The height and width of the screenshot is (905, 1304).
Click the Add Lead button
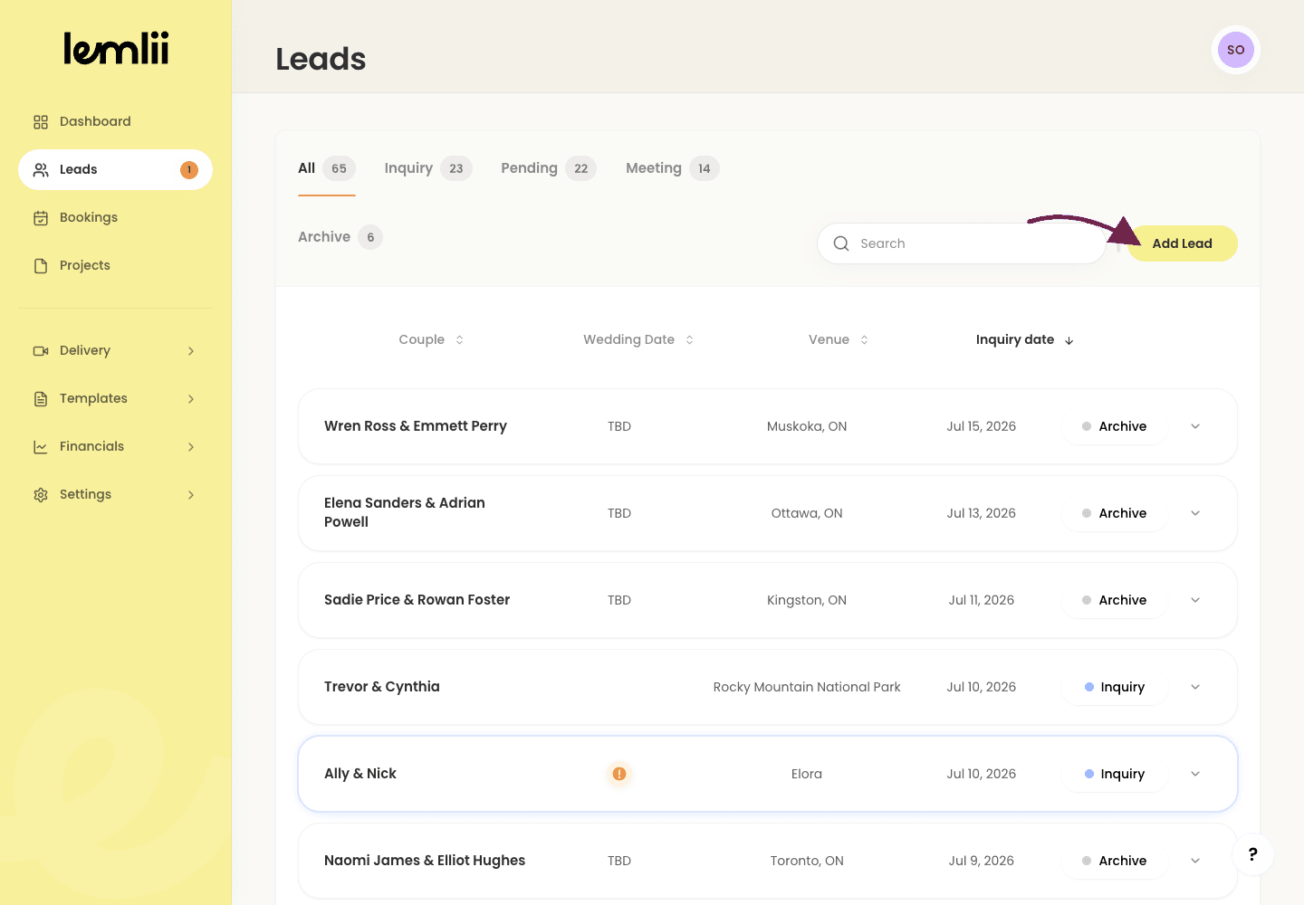coord(1182,243)
